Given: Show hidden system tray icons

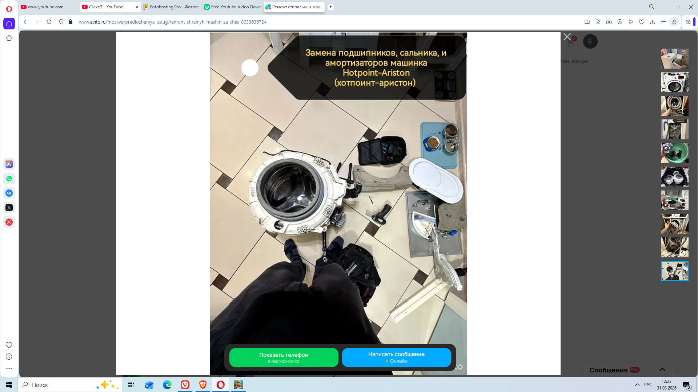Looking at the screenshot, I should [637, 385].
